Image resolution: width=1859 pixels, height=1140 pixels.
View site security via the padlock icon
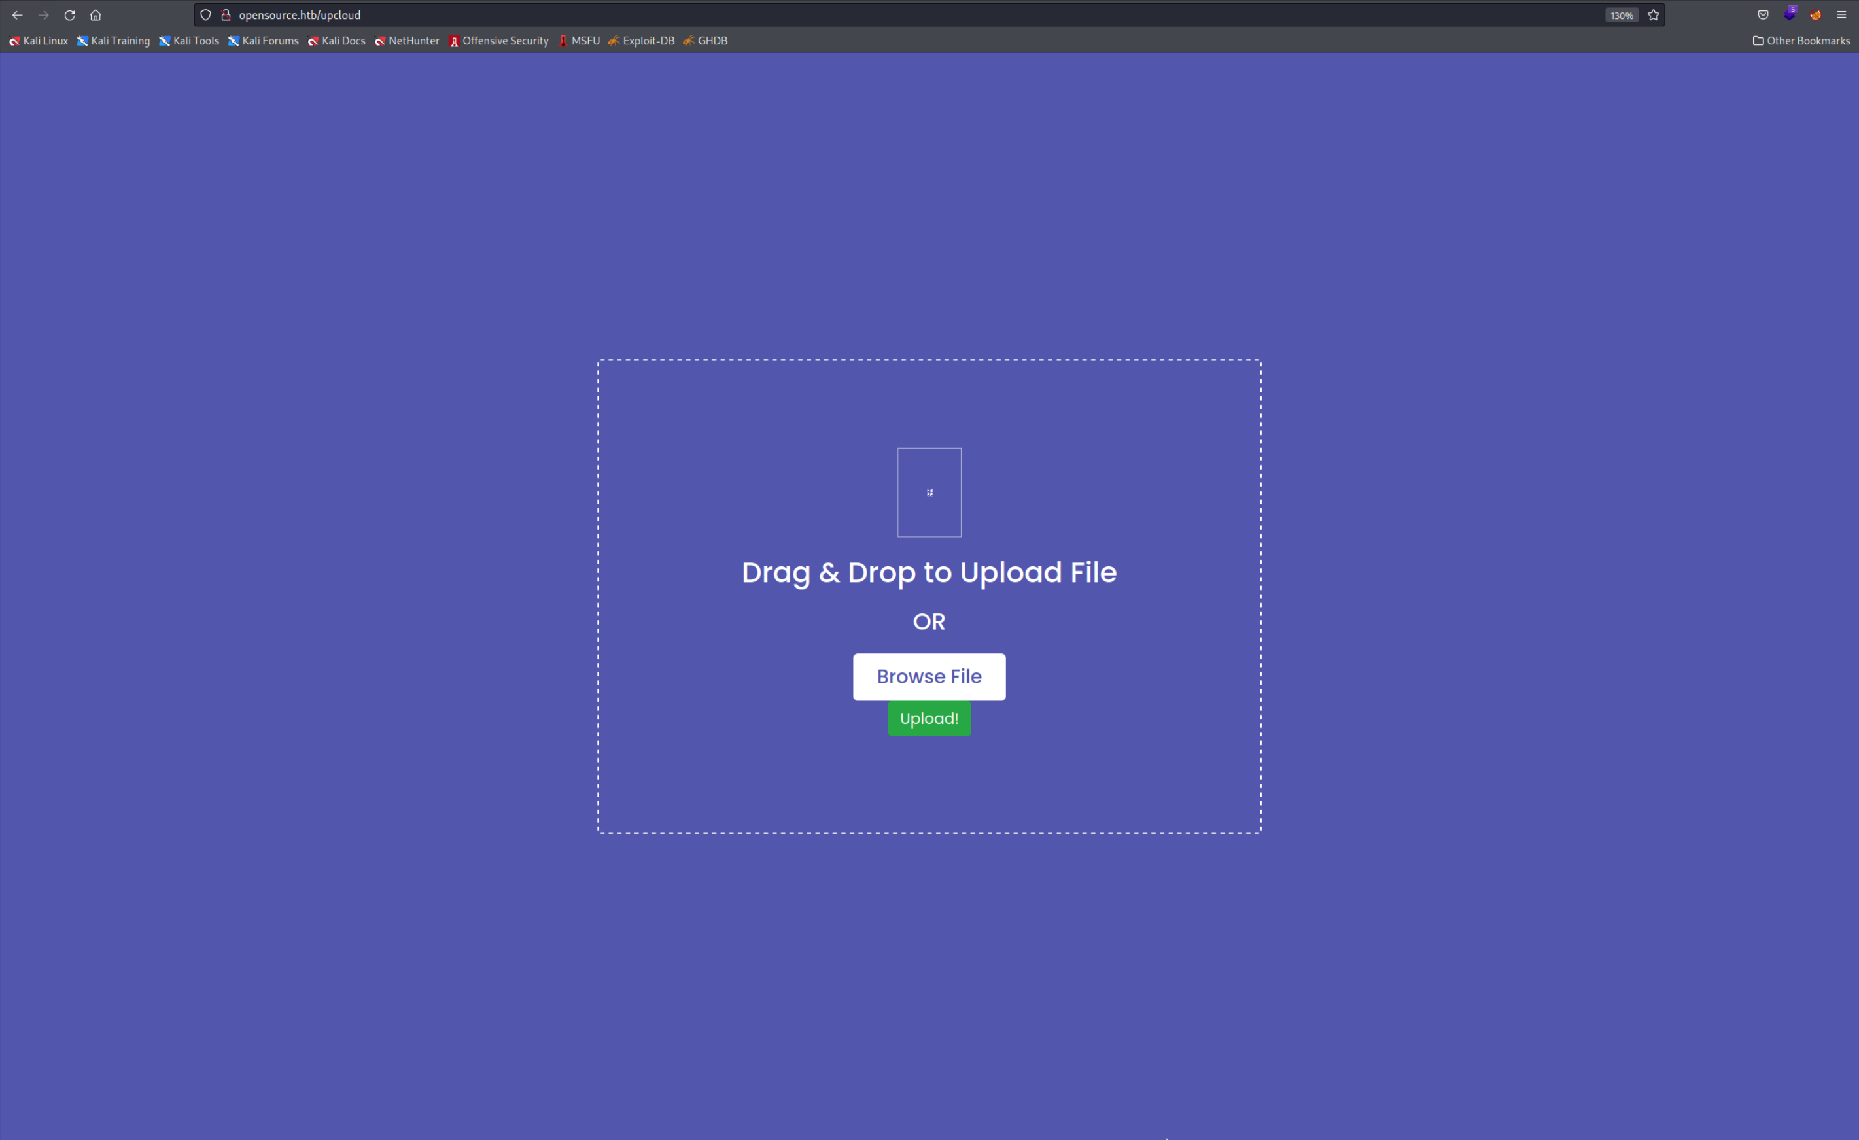226,15
